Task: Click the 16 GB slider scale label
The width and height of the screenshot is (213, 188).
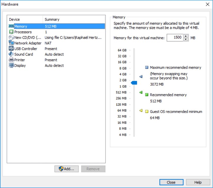Action: (122, 62)
